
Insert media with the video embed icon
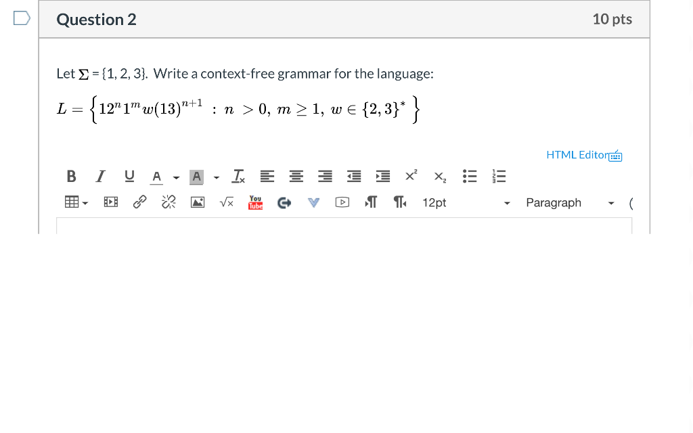(x=110, y=202)
